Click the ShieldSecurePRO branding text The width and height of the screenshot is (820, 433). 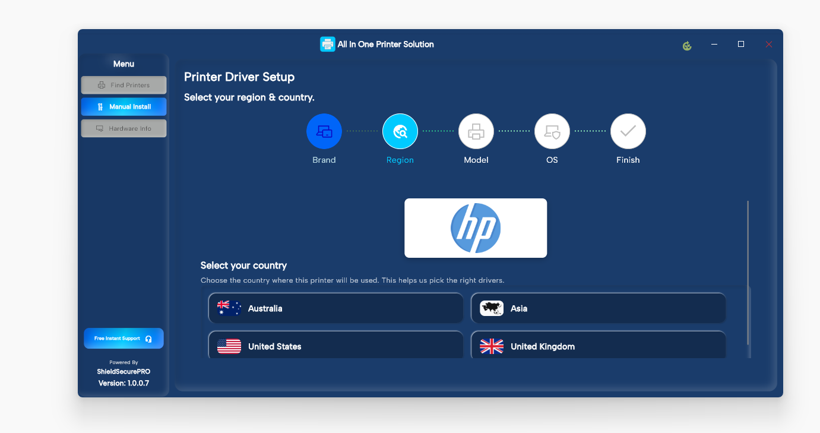click(123, 372)
